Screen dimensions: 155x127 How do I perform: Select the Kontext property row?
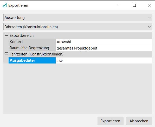coord(80,42)
